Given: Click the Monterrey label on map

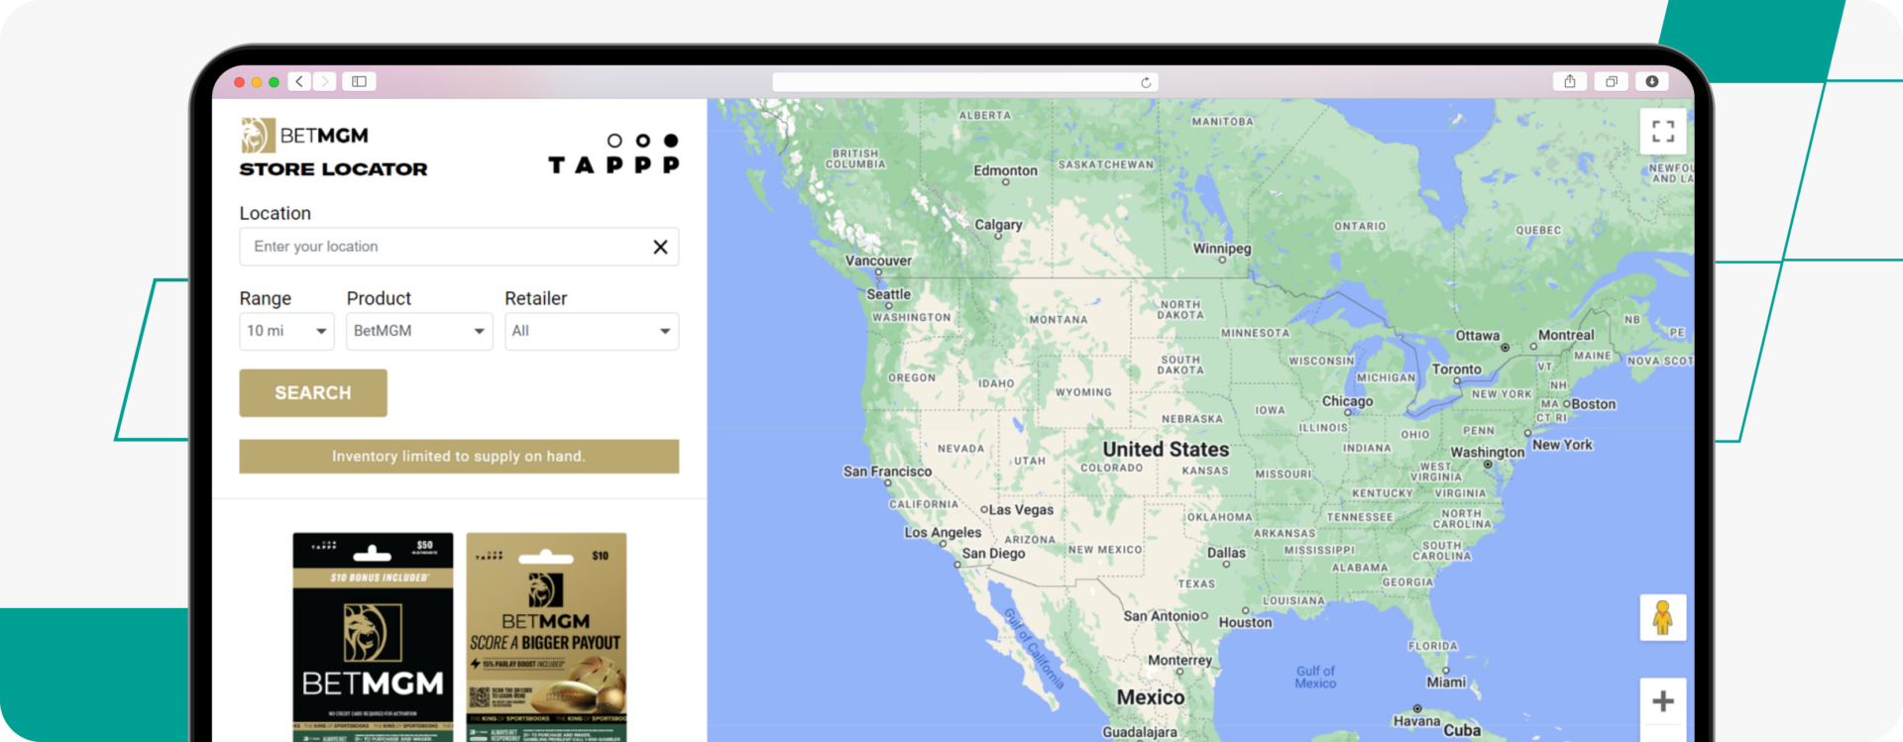Looking at the screenshot, I should click(x=1179, y=661).
